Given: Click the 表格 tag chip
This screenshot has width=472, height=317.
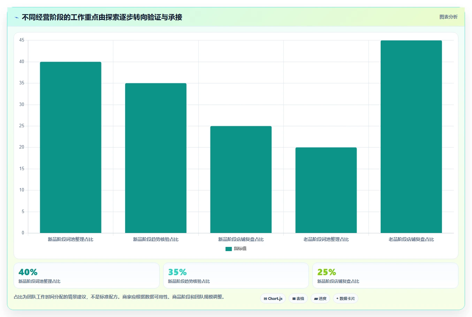Looking at the screenshot, I should (x=298, y=299).
